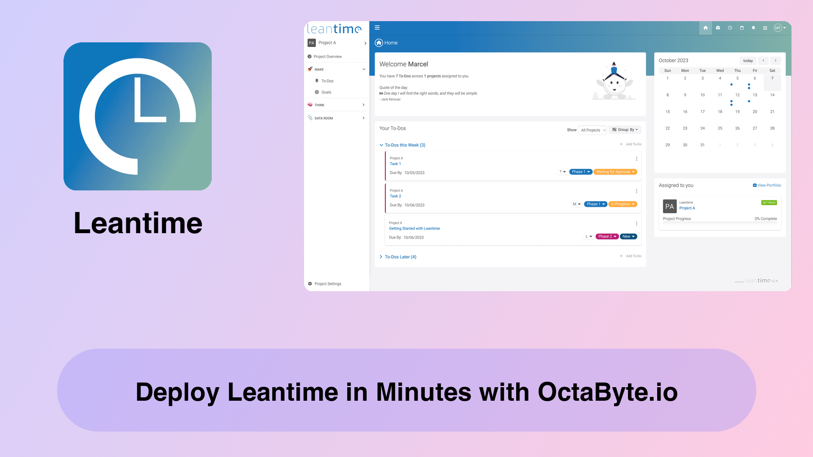This screenshot has width=813, height=457.
Task: Expand the THINK section chevron
Action: click(363, 105)
